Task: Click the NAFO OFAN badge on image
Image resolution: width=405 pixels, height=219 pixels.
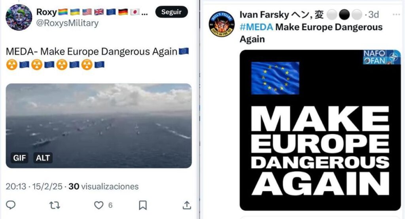Action: [382, 57]
